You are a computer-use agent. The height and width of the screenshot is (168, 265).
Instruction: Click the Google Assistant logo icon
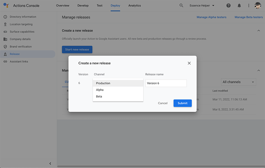[6, 5]
